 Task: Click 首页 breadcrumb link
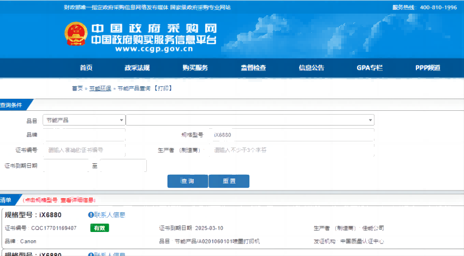coord(78,88)
